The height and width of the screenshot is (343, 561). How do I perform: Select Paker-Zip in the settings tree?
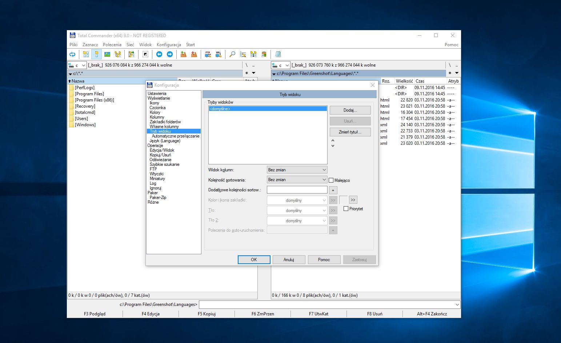click(158, 198)
